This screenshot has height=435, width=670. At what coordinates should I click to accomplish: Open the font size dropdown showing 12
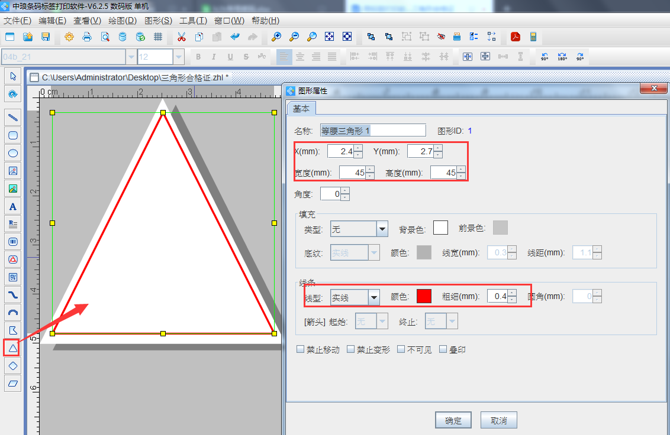point(178,57)
